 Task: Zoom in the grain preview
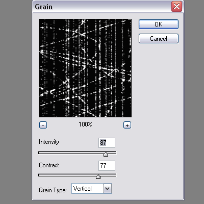[x=127, y=125]
